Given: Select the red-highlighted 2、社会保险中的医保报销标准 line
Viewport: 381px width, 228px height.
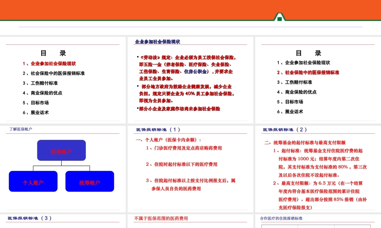Looking at the screenshot, I should click(308, 73).
